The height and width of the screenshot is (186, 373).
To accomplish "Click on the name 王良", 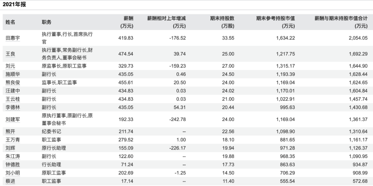I will coord(10,54).
